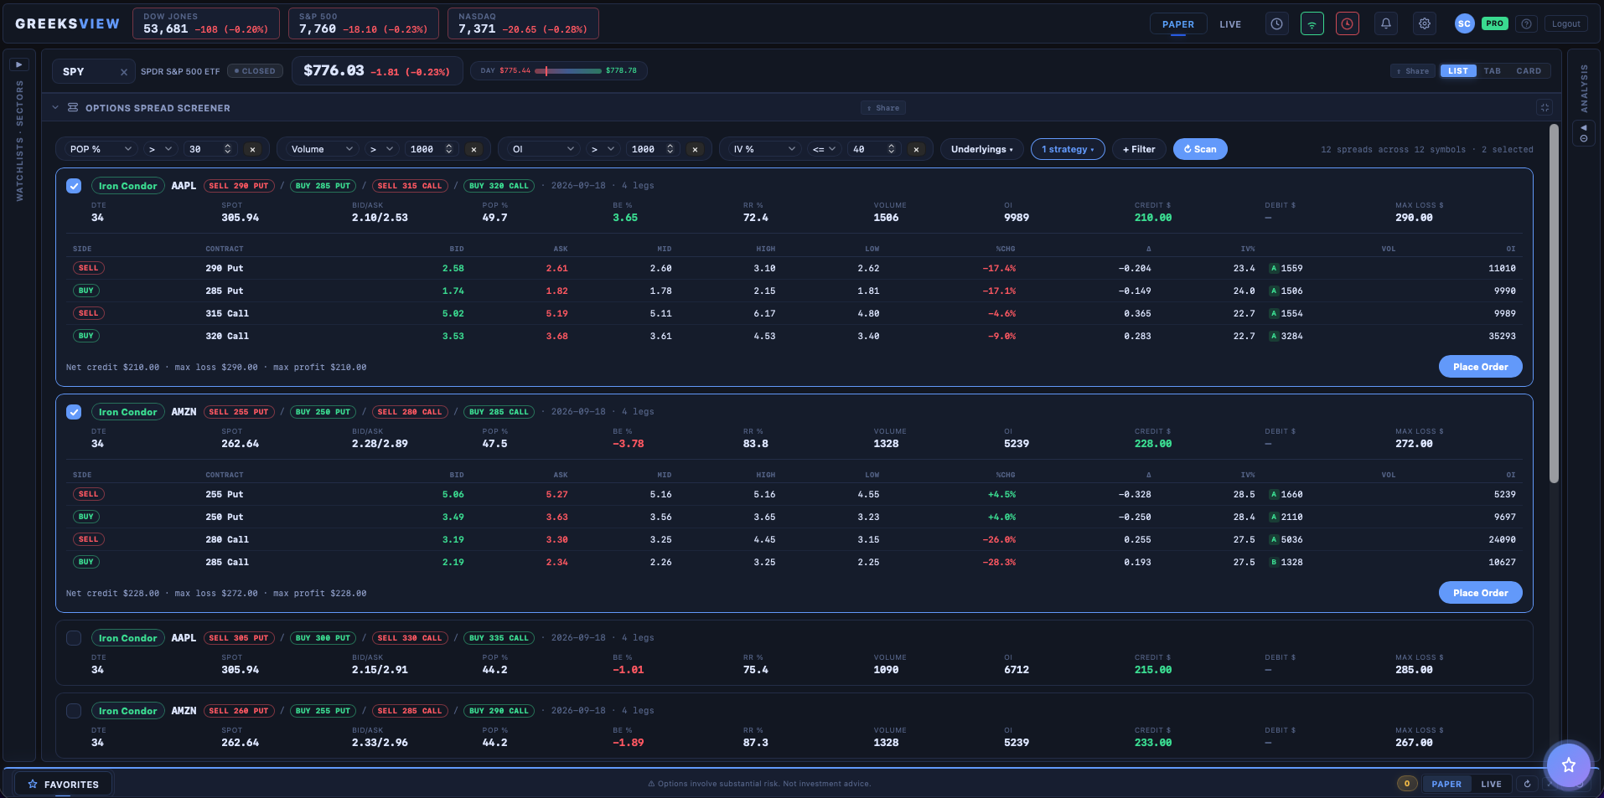This screenshot has height=798, width=1604.
Task: Open the FAVORITES tab
Action: [x=63, y=785]
